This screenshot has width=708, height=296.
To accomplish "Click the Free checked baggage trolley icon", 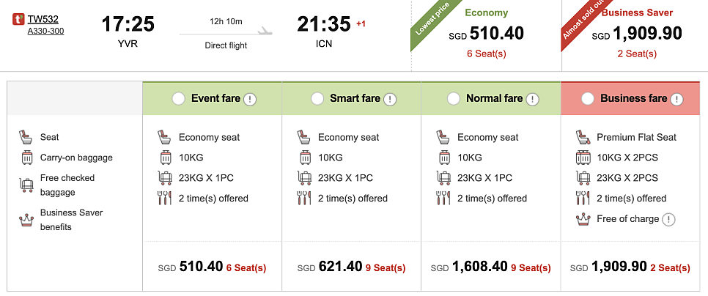I will point(26,185).
